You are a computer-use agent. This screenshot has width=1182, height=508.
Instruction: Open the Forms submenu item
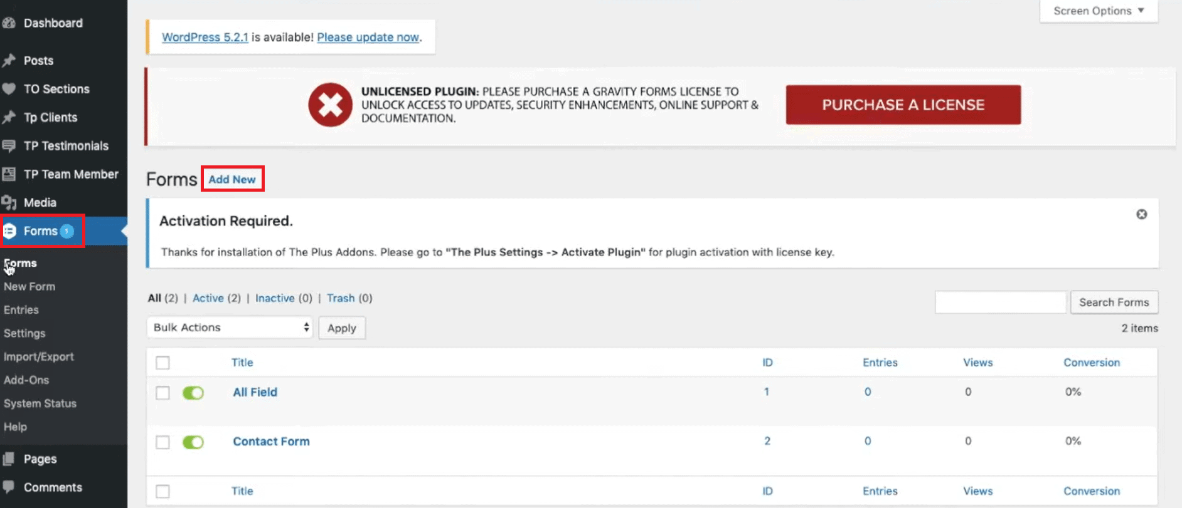[x=20, y=263]
